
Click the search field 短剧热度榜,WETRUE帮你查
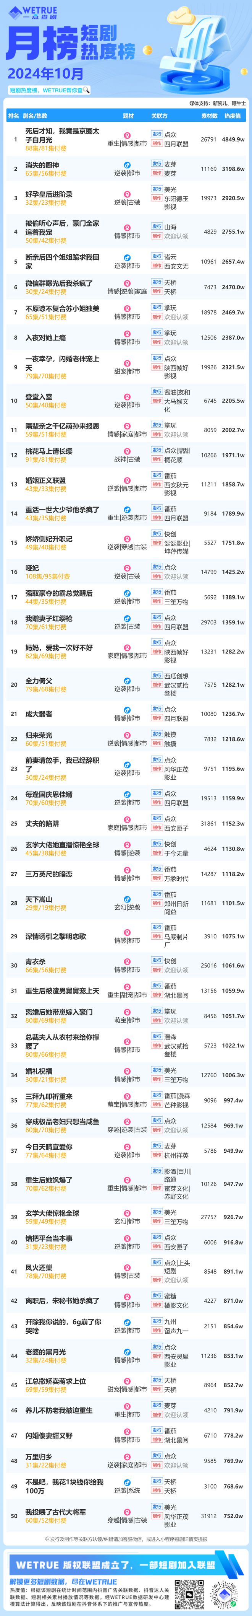(x=50, y=90)
